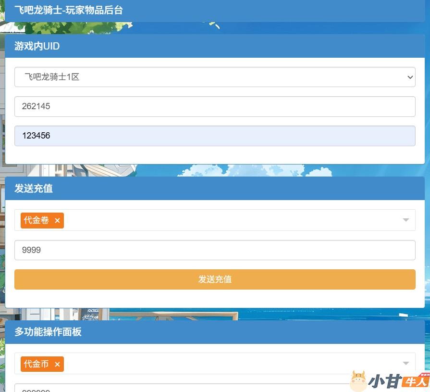Click the 飞吧龙骑士-玩家物品后台 page title
The height and width of the screenshot is (392, 430).
(69, 10)
